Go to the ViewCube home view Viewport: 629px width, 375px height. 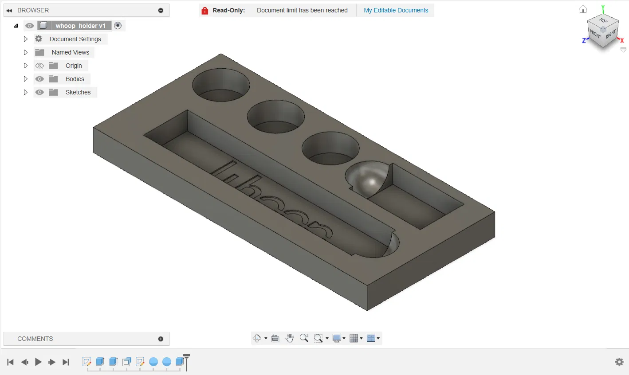pyautogui.click(x=583, y=9)
